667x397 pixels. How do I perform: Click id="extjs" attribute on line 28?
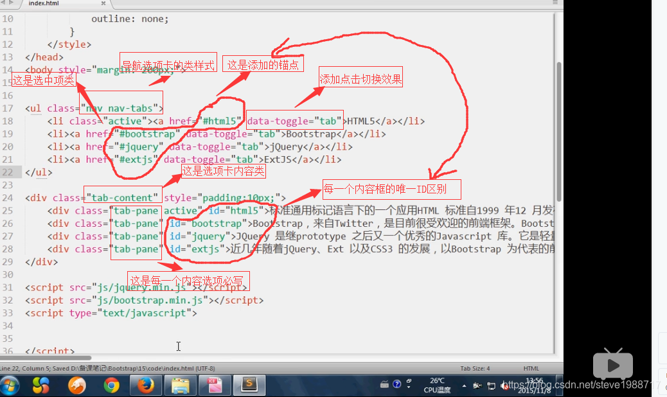click(x=197, y=249)
